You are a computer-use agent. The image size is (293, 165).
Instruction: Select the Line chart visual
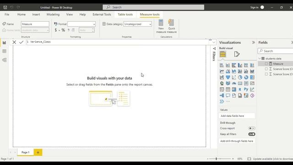222,71
